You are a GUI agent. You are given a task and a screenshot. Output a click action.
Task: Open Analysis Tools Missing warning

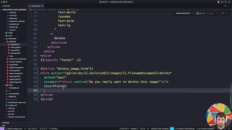click(x=185, y=129)
